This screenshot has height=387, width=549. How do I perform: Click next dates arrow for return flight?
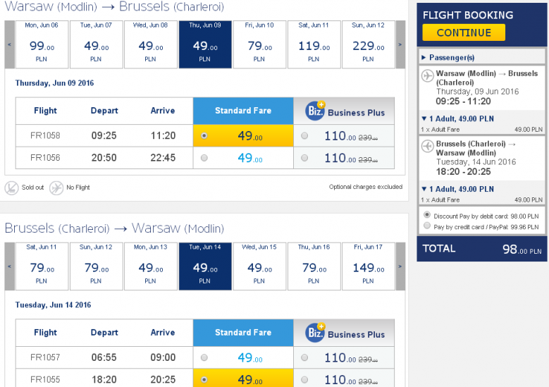coord(400,266)
